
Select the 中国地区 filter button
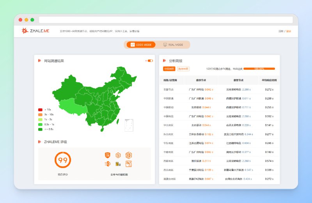169,69
